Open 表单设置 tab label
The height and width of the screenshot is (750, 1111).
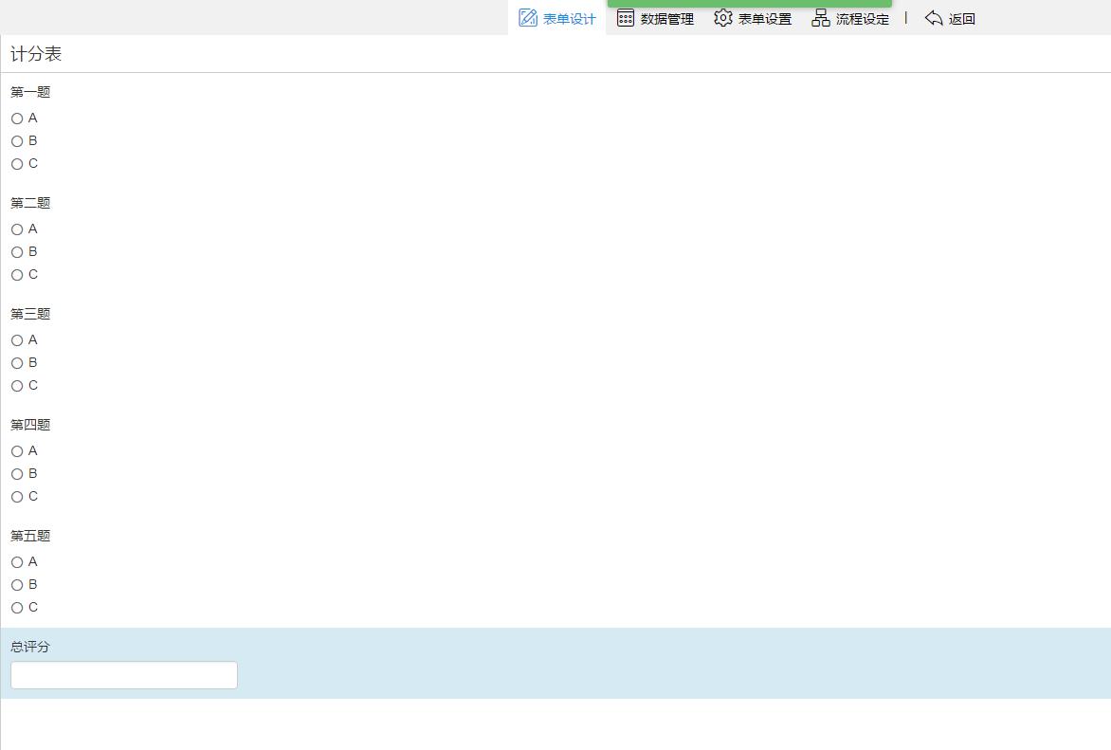coord(765,19)
